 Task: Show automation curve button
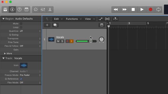pos(101,19)
